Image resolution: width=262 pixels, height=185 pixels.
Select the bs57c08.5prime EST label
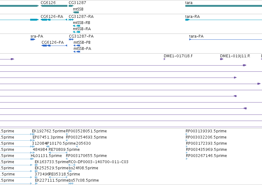tap(84, 180)
